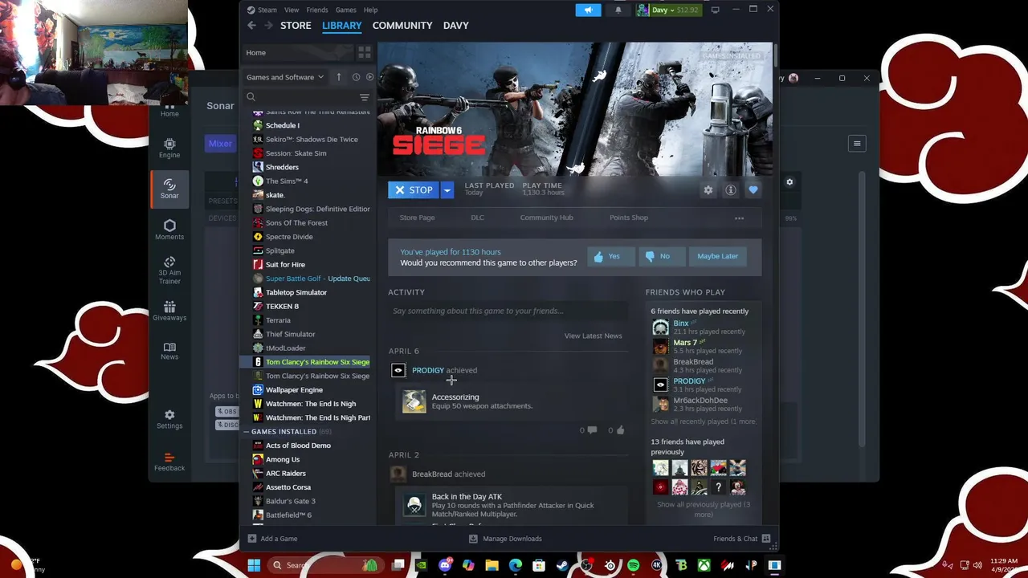Open the Games menu
Screen dimensions: 1028x578
point(346,10)
